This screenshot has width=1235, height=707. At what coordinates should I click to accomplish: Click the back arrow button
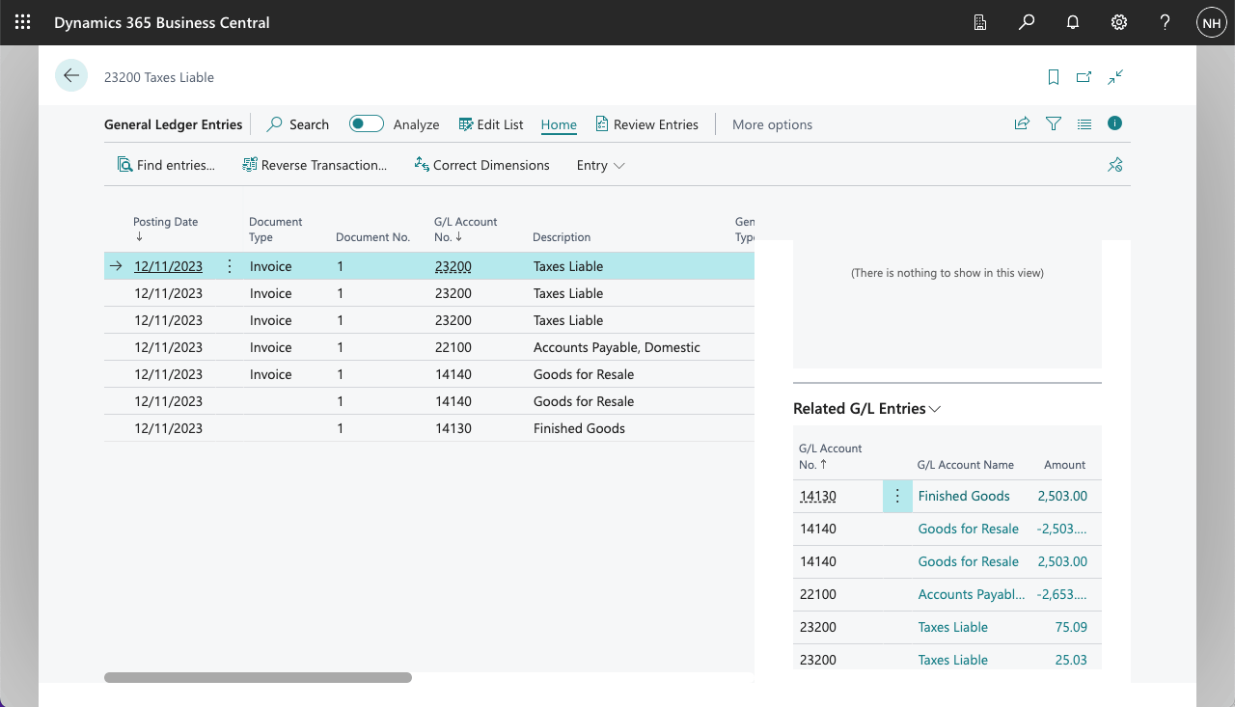coord(71,76)
